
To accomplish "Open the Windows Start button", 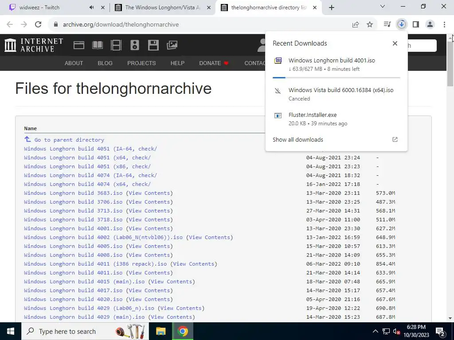I will click(11, 331).
